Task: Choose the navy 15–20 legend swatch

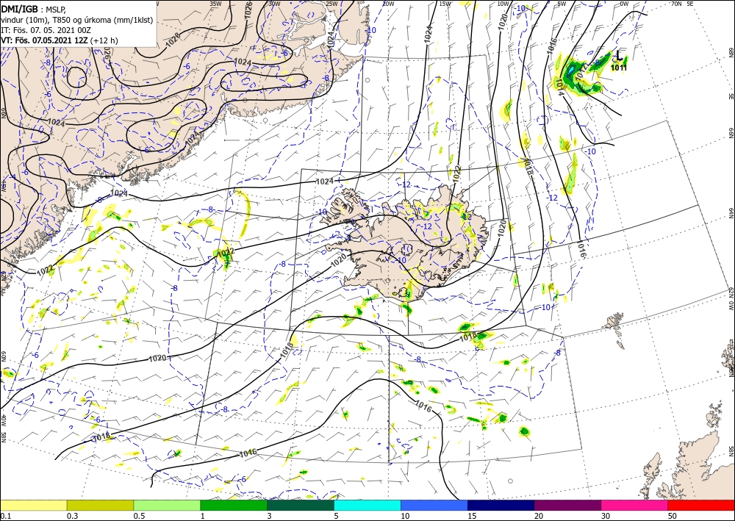Action: coord(501,505)
